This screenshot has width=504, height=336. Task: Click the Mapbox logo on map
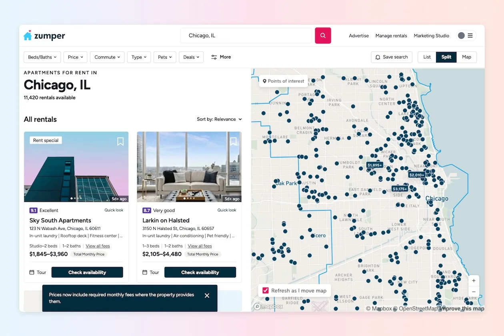tap(268, 307)
